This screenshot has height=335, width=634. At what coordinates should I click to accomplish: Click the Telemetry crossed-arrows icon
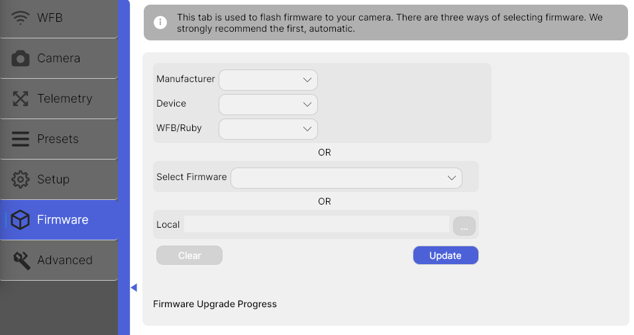[21, 99]
